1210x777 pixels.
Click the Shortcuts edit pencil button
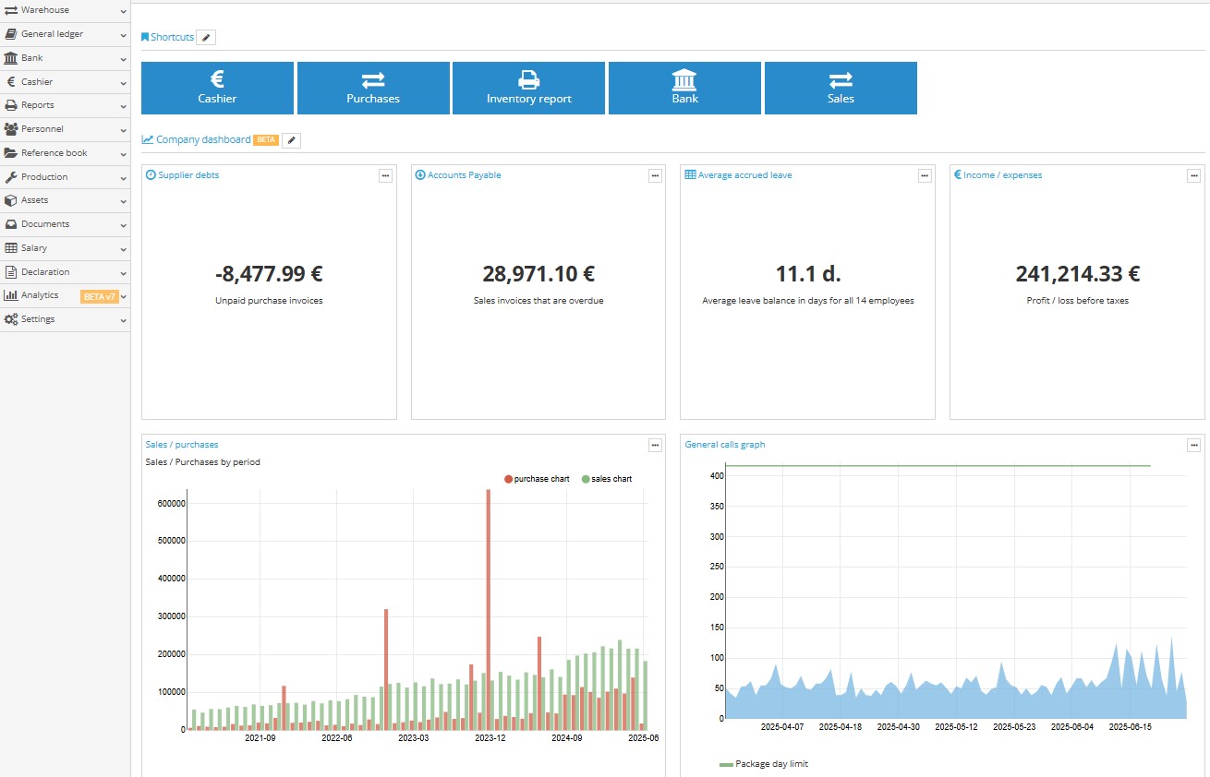tap(205, 37)
